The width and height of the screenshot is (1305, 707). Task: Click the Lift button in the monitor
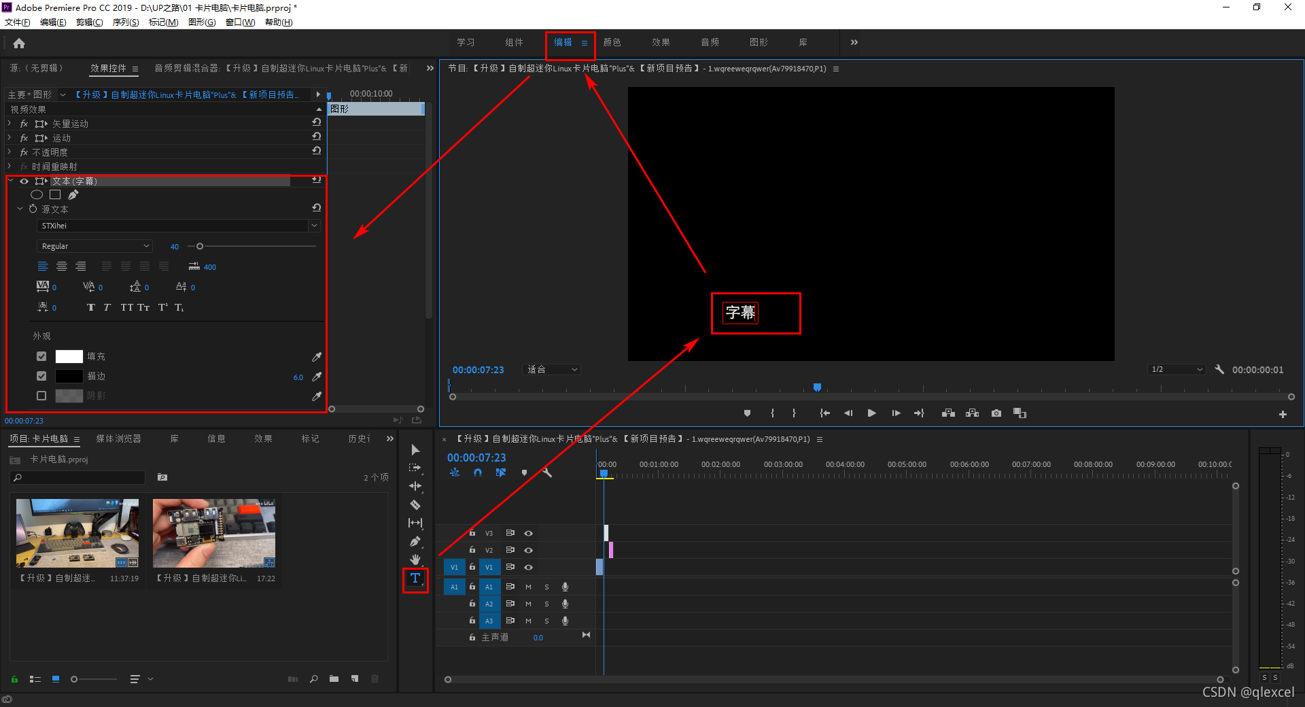(948, 413)
